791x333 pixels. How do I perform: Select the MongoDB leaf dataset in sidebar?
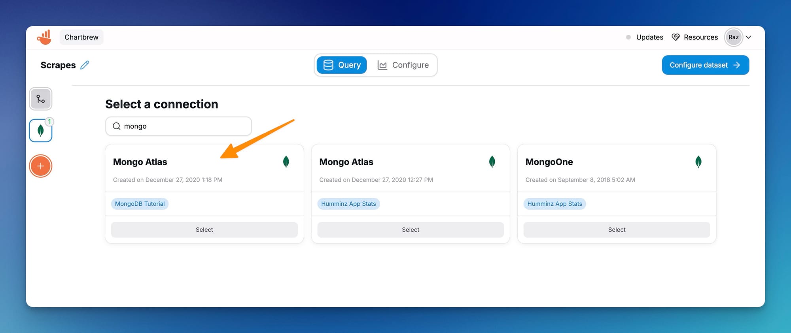click(41, 130)
